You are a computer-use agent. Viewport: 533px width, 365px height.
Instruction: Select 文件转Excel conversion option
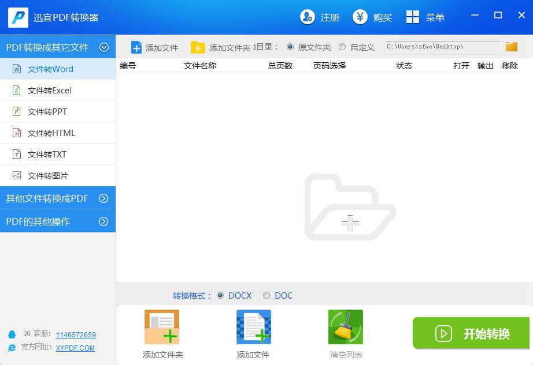(58, 90)
